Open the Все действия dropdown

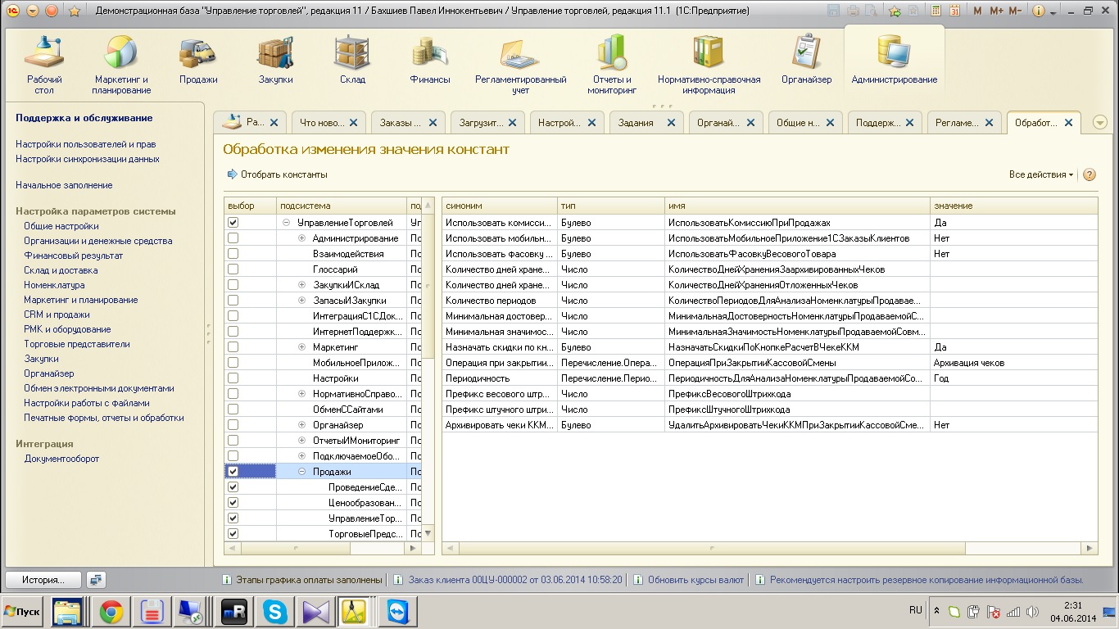(x=1041, y=174)
